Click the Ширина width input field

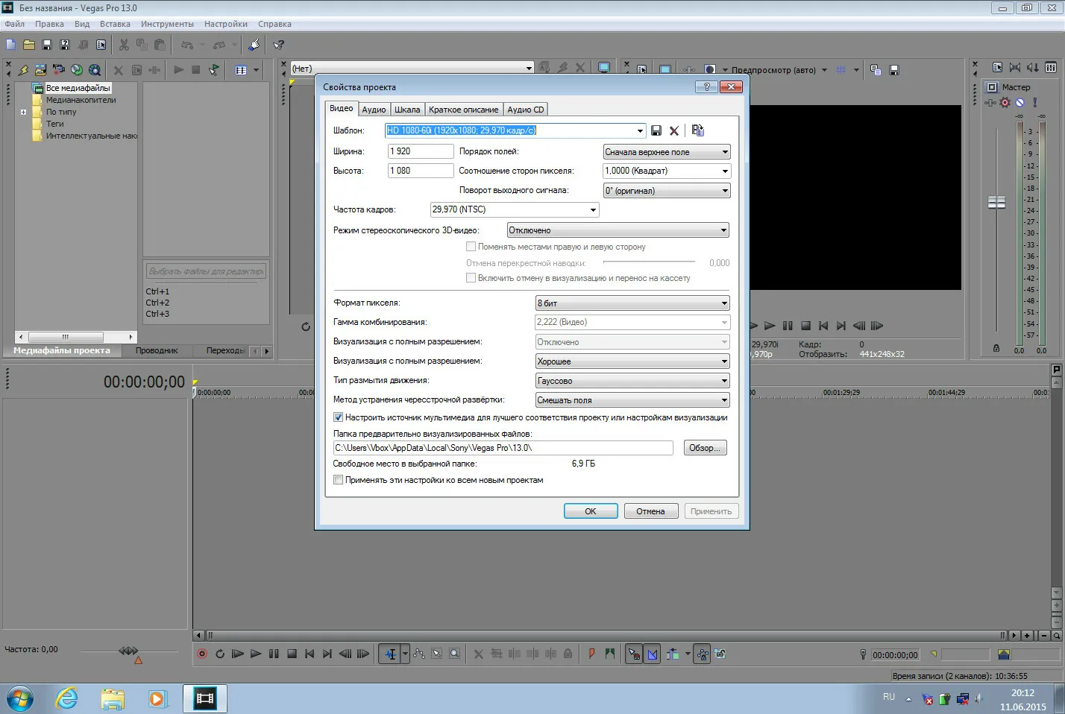tap(420, 151)
